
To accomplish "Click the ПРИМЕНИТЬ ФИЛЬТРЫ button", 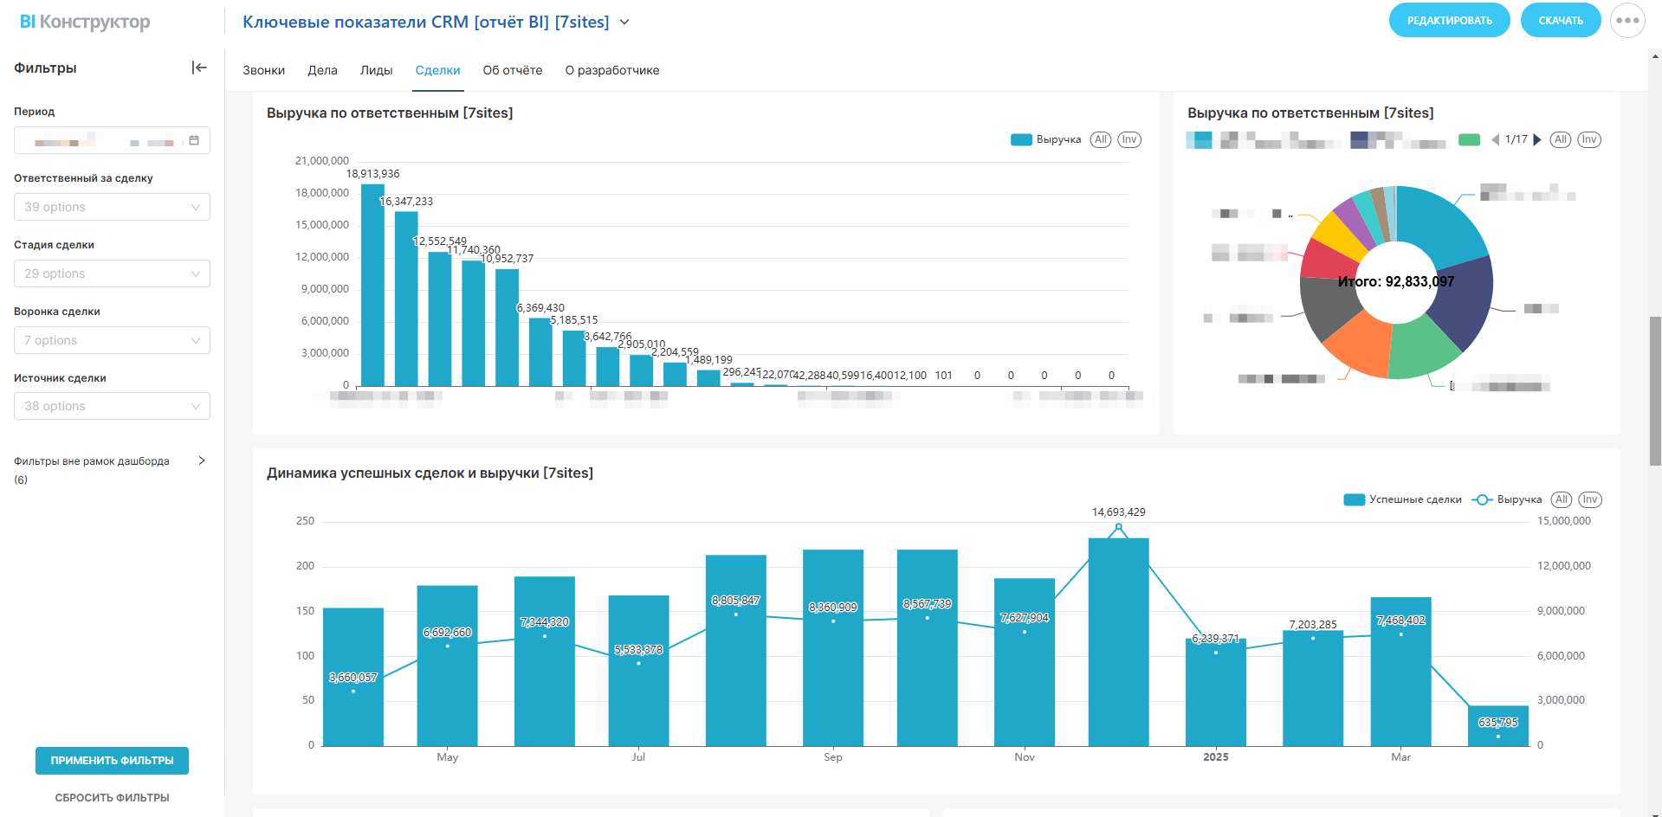I will click(112, 760).
